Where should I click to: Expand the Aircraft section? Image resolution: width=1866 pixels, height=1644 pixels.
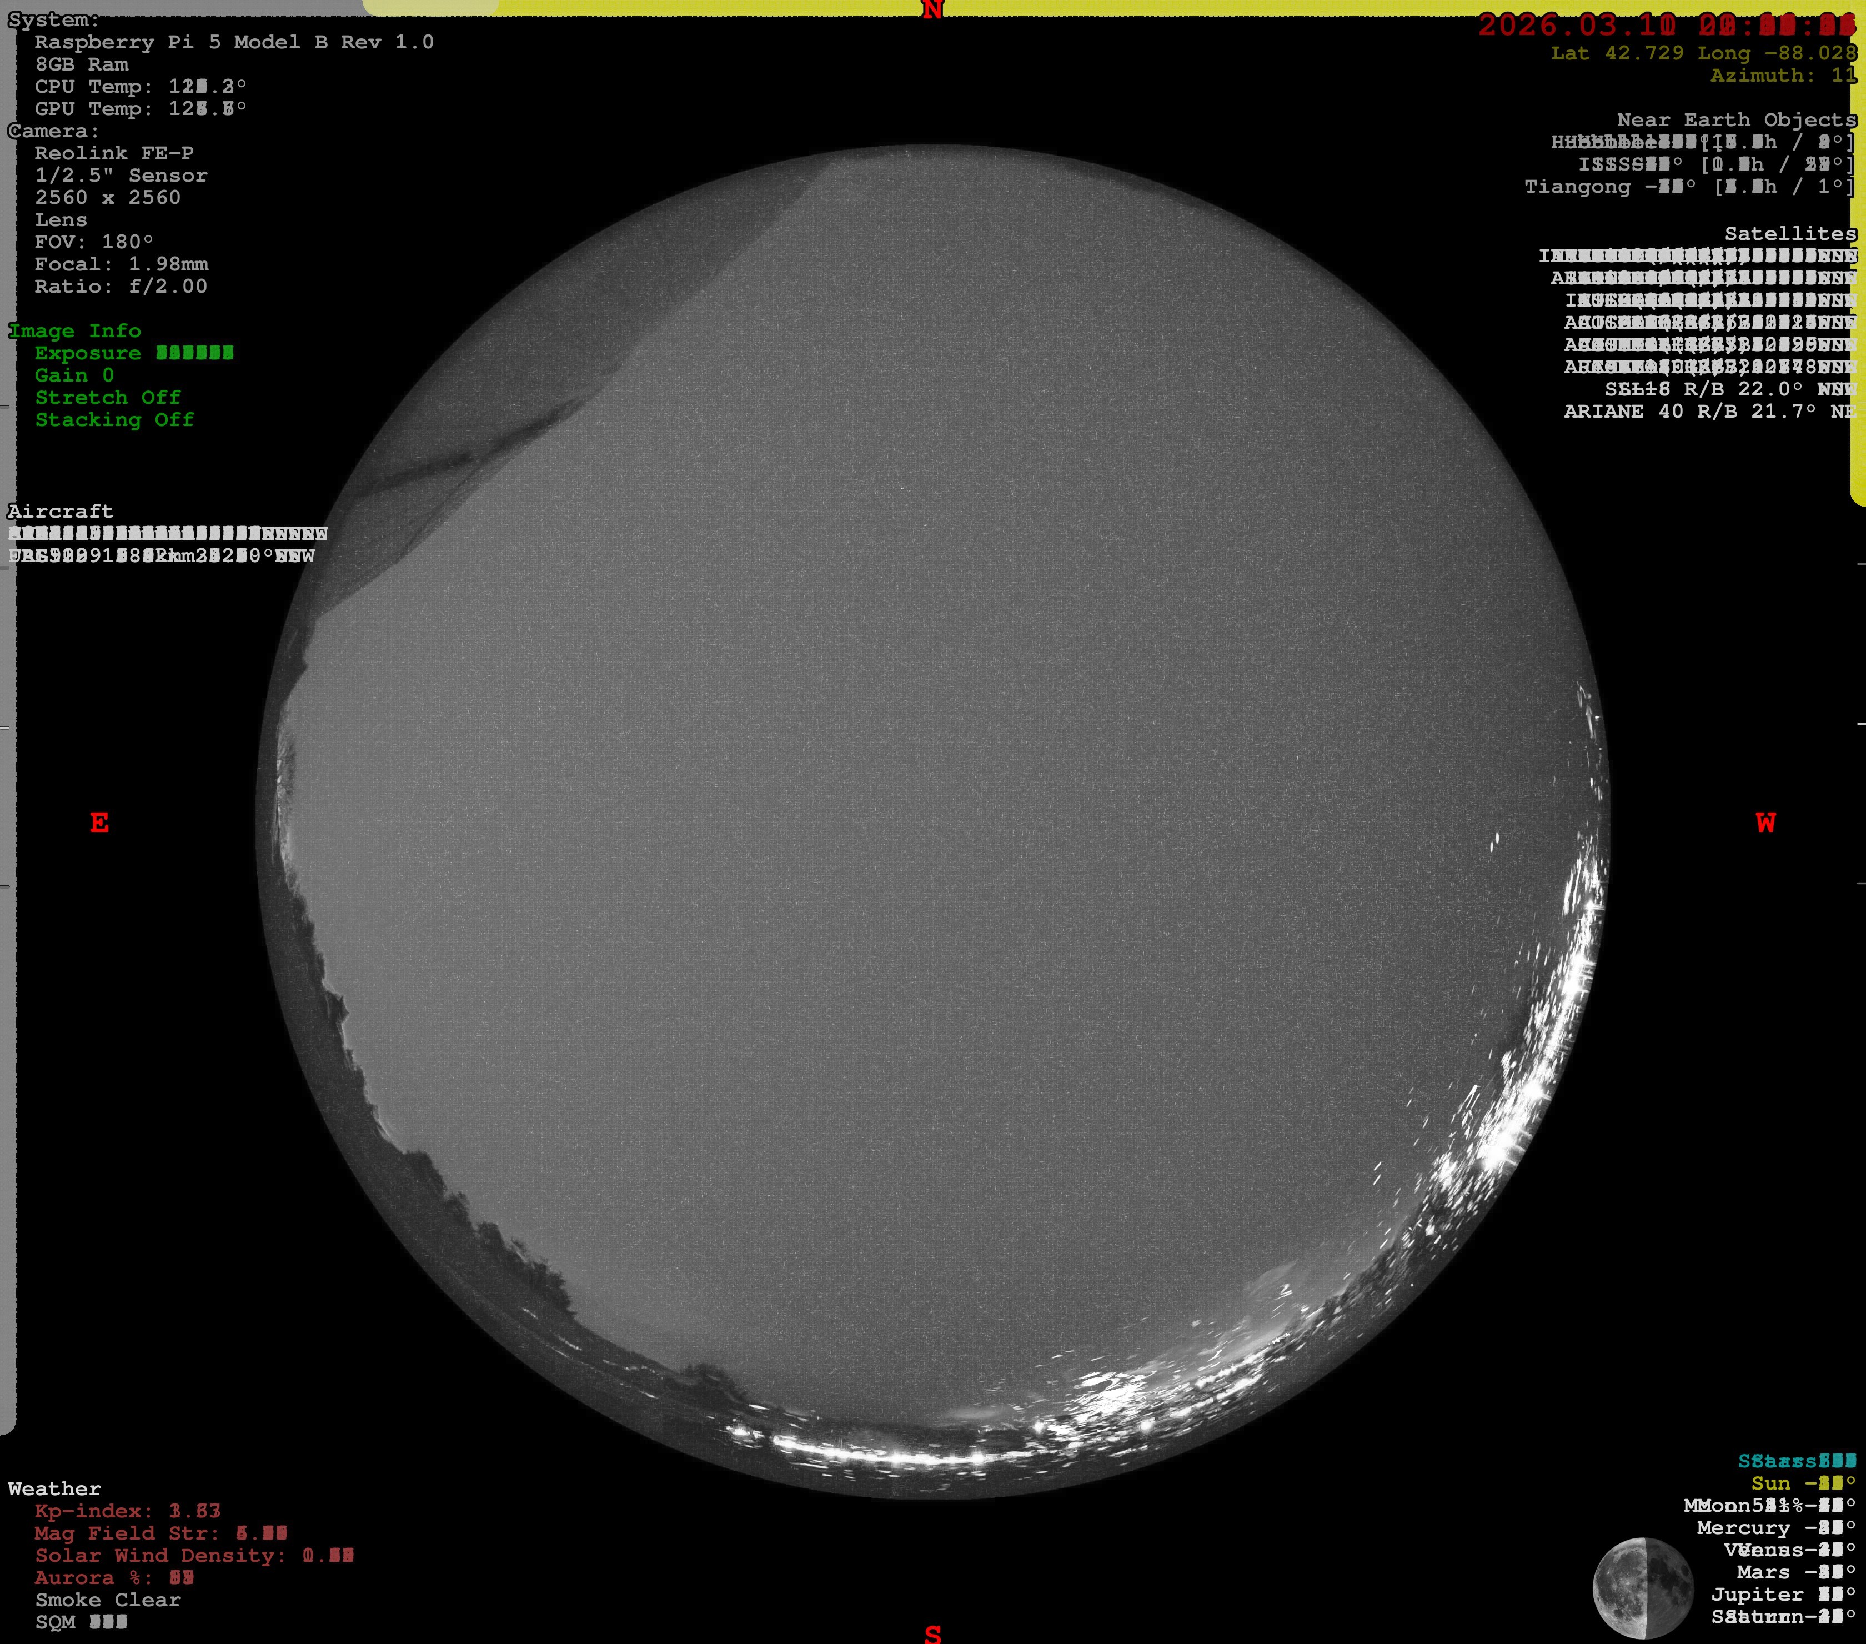pyautogui.click(x=60, y=511)
